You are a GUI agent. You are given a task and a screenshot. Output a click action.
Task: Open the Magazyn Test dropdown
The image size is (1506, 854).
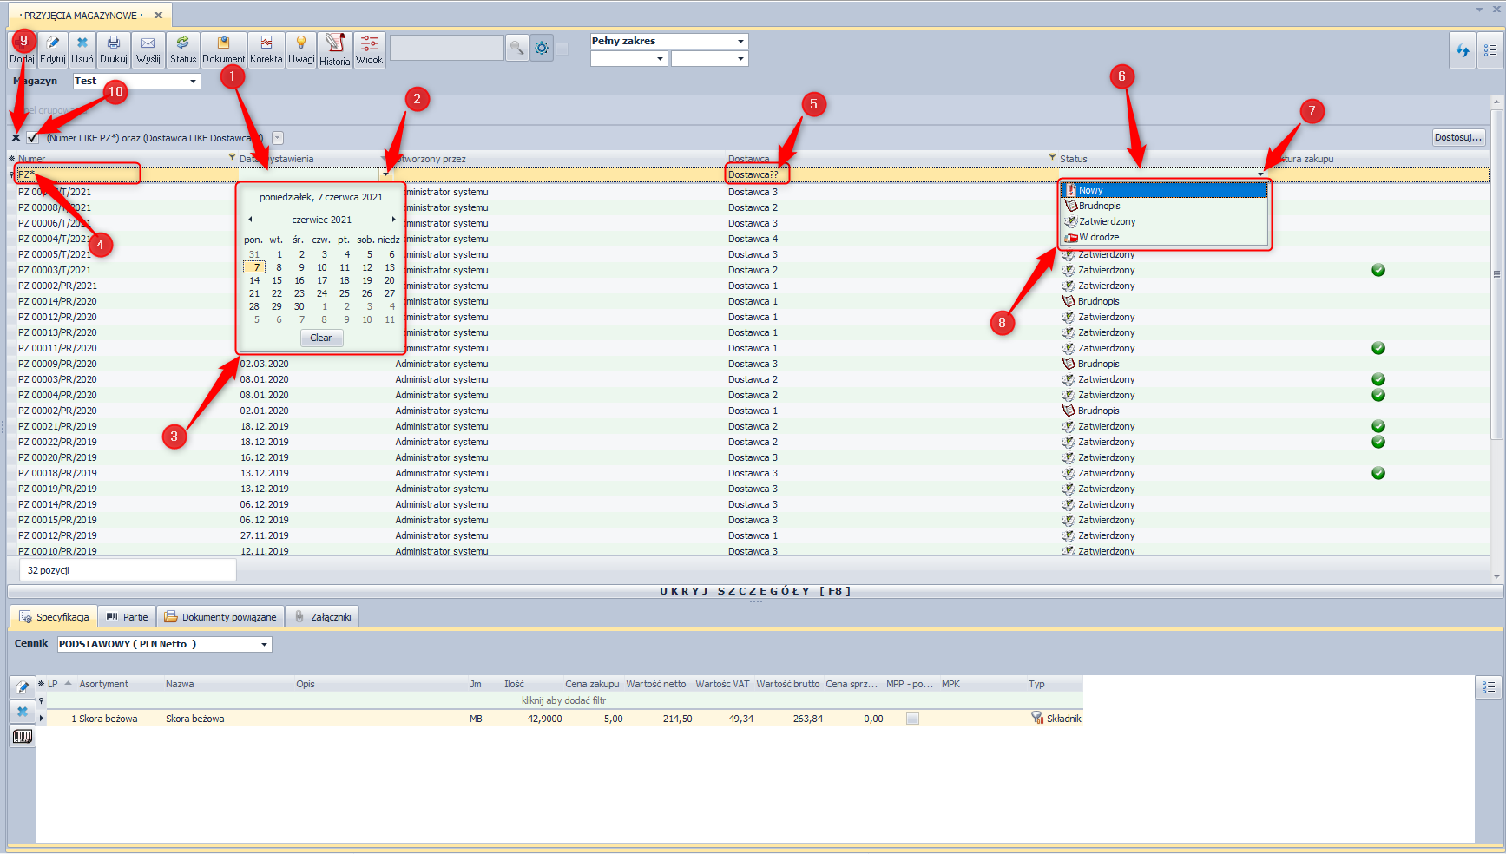click(x=193, y=82)
